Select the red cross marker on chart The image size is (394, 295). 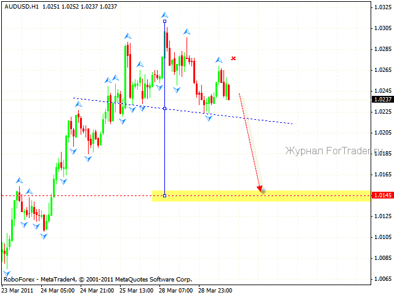[x=233, y=58]
